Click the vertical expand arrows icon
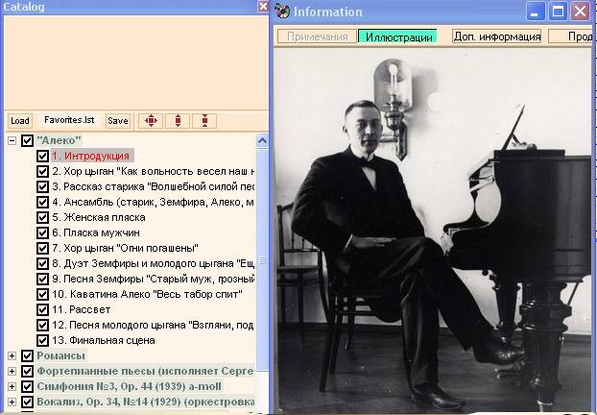This screenshot has height=415, width=597. [x=178, y=121]
